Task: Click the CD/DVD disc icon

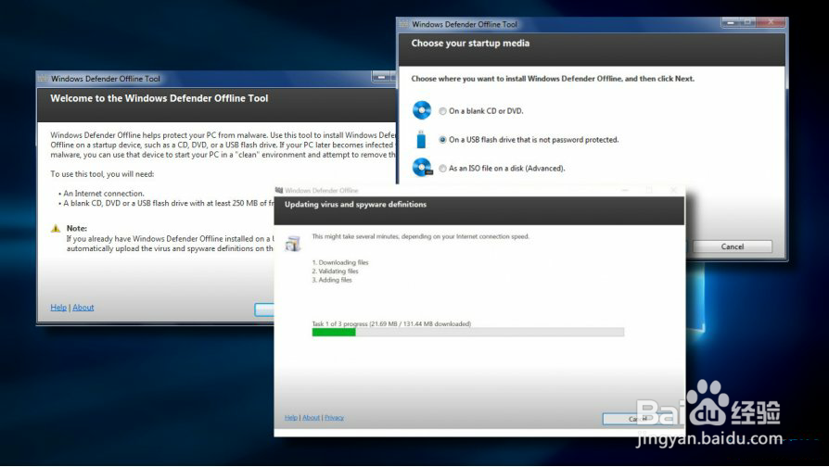Action: pos(421,110)
